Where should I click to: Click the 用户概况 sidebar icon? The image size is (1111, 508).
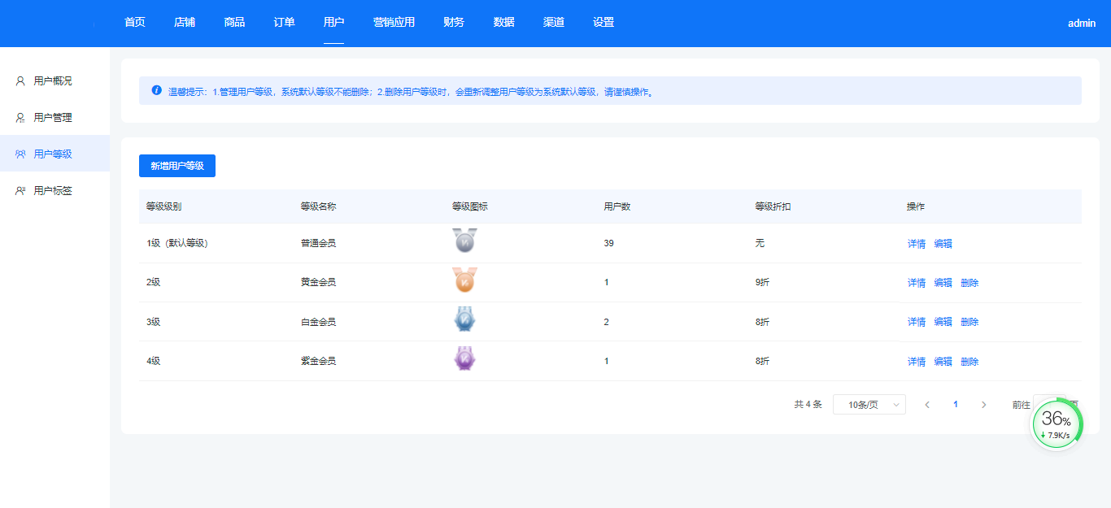[21, 81]
